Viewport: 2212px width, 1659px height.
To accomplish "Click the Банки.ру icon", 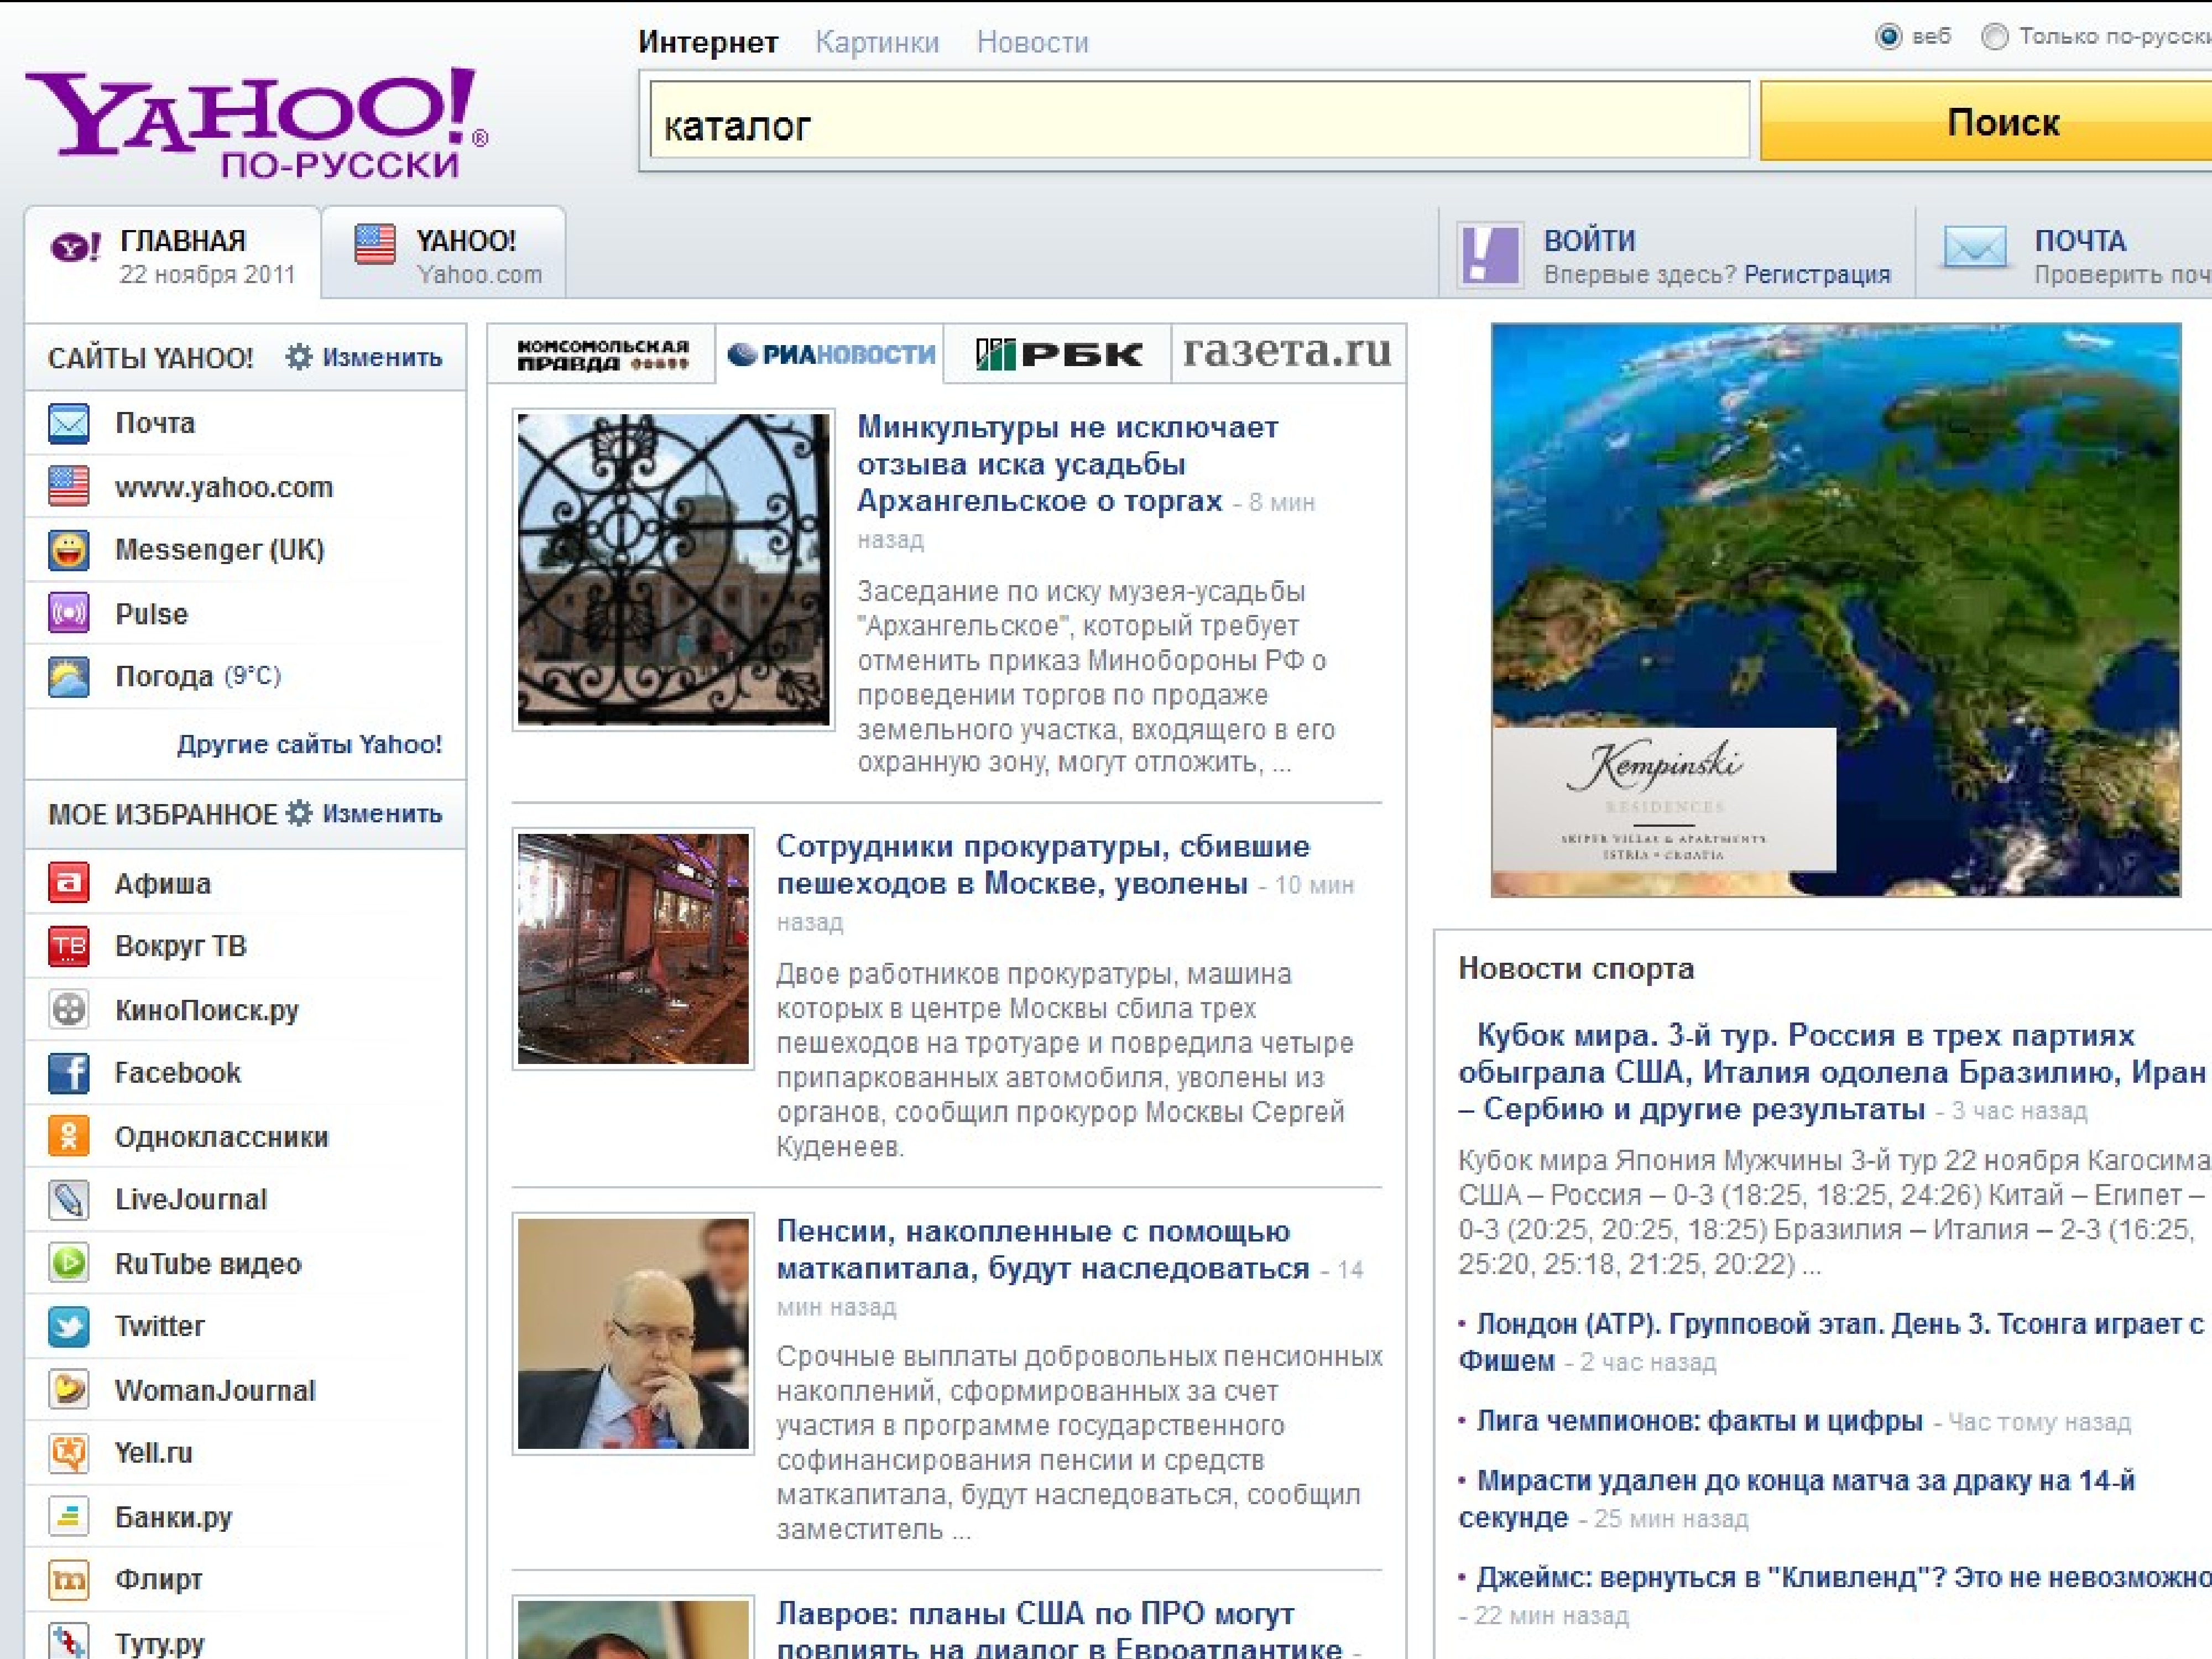I will pos(68,1517).
